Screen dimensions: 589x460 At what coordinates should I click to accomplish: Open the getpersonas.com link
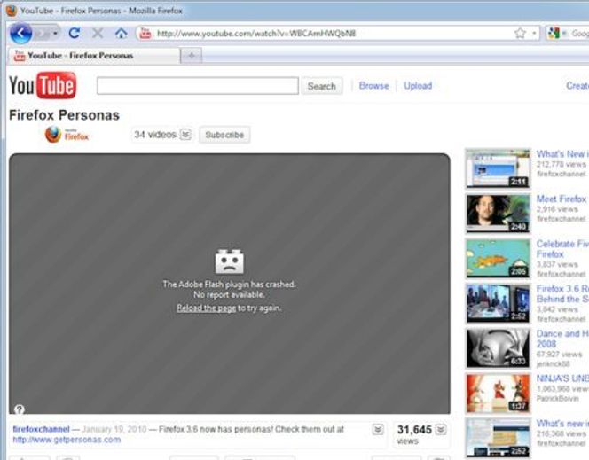67,440
